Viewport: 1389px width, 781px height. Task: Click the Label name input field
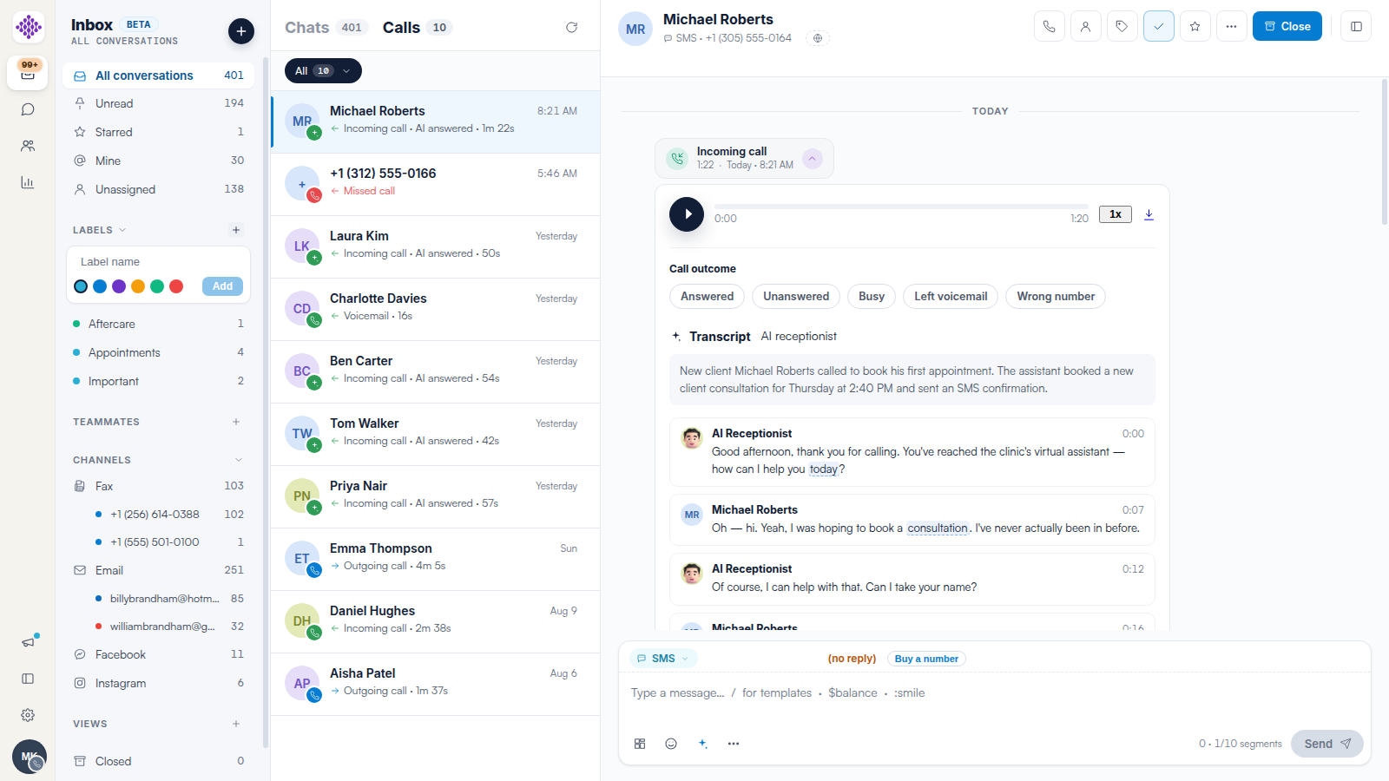coord(158,262)
